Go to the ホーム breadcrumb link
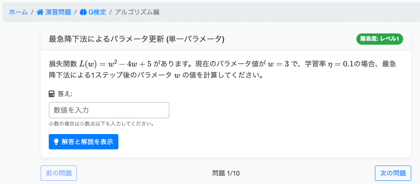This screenshot has width=420, height=184. 18,12
